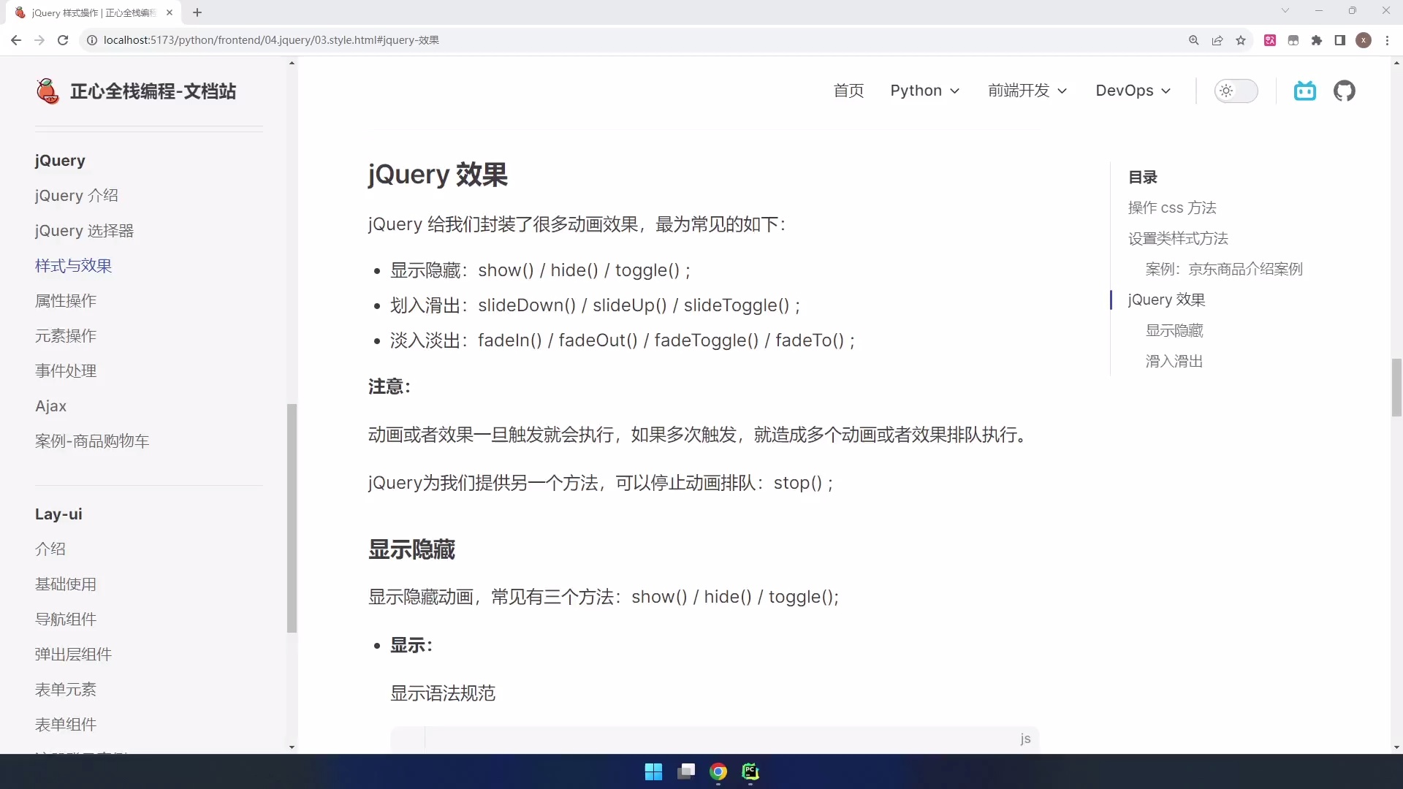Open the Bilibili link icon
The image size is (1403, 789).
(x=1304, y=91)
